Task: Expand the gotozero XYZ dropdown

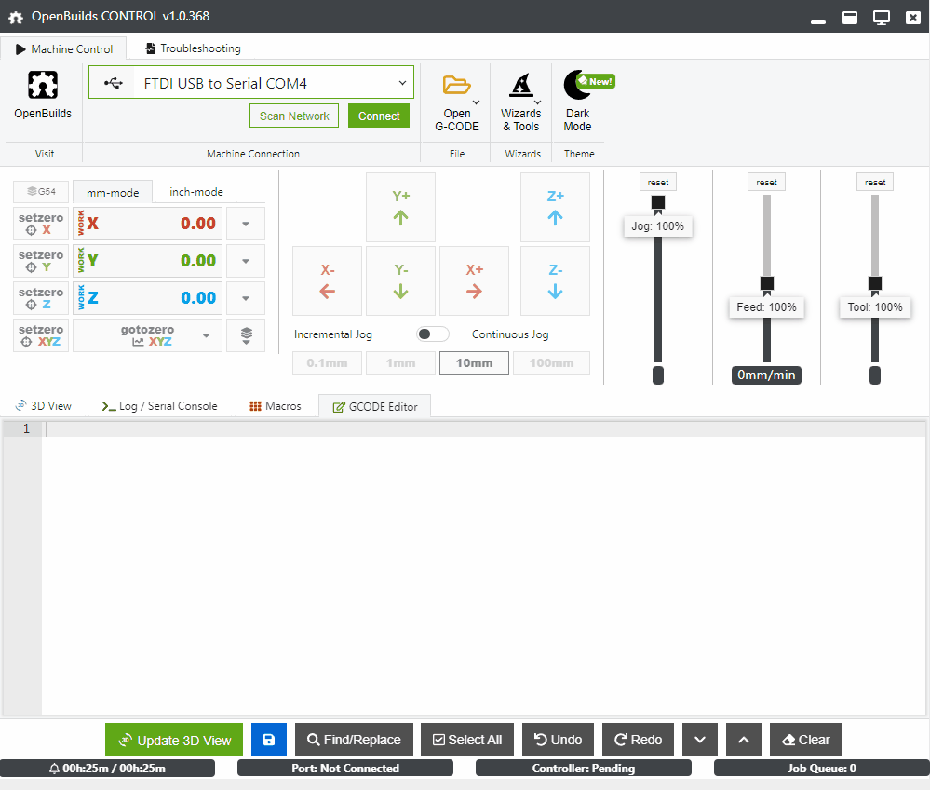Action: pos(206,335)
